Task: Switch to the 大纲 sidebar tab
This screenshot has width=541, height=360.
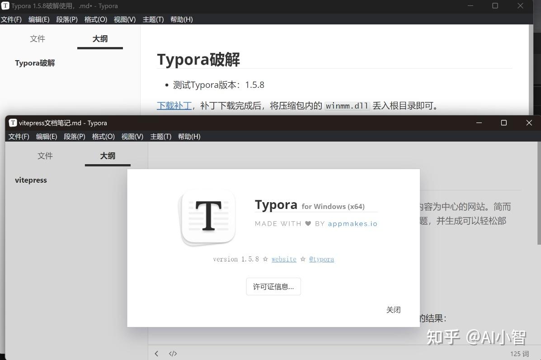Action: (107, 156)
